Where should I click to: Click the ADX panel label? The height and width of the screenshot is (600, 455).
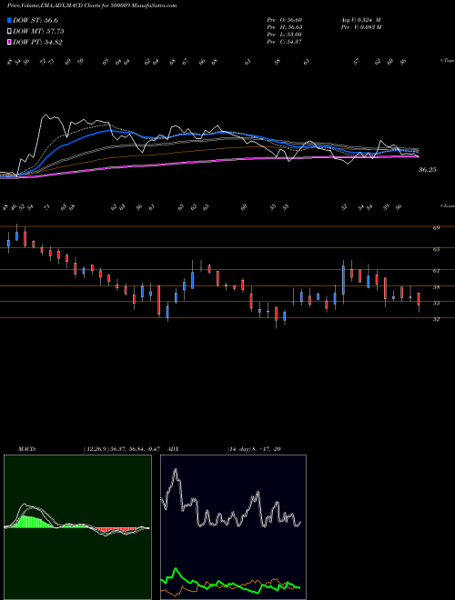(174, 449)
